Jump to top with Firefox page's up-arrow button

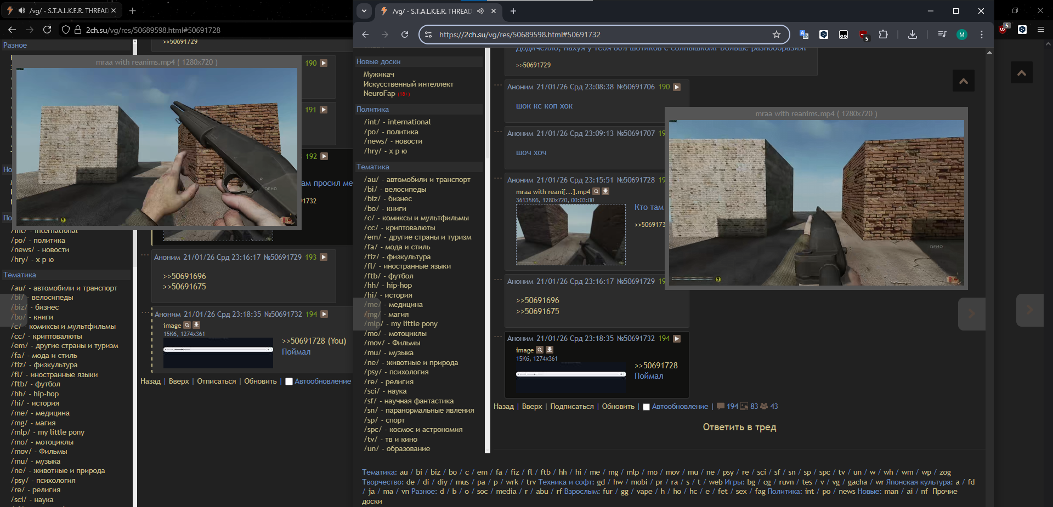point(1022,72)
